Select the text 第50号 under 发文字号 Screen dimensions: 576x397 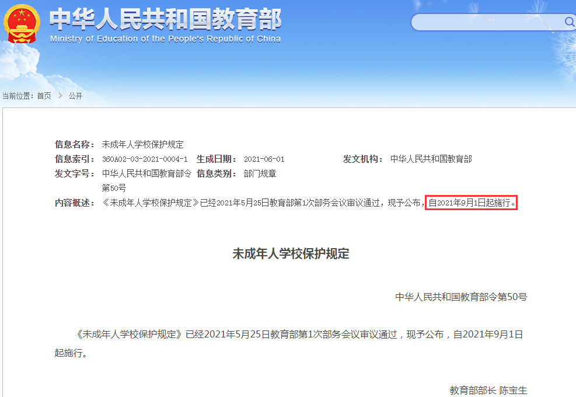click(x=114, y=188)
